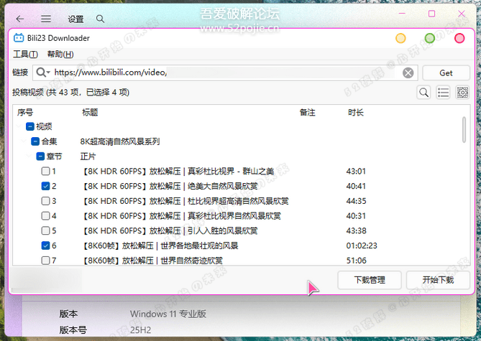Clear the URL field with X icon
This screenshot has width=481, height=341.
(408, 73)
